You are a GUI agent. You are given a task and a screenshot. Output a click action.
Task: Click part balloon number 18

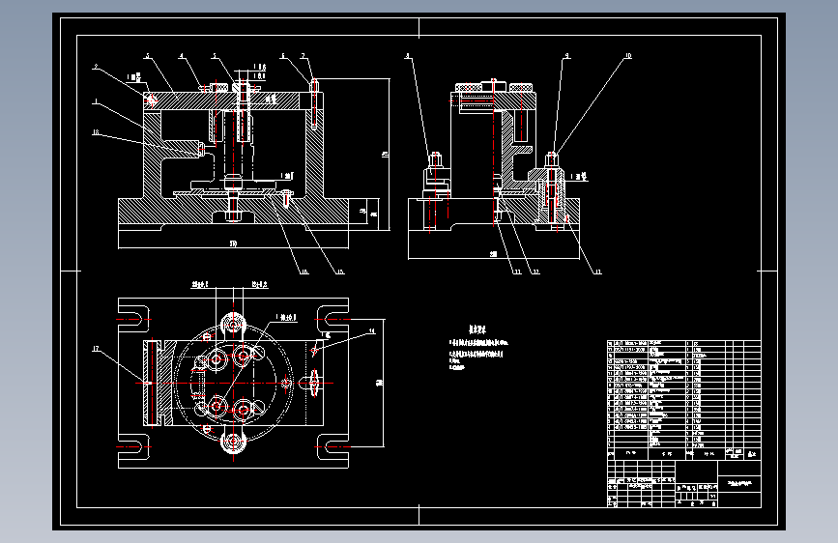pyautogui.click(x=97, y=132)
